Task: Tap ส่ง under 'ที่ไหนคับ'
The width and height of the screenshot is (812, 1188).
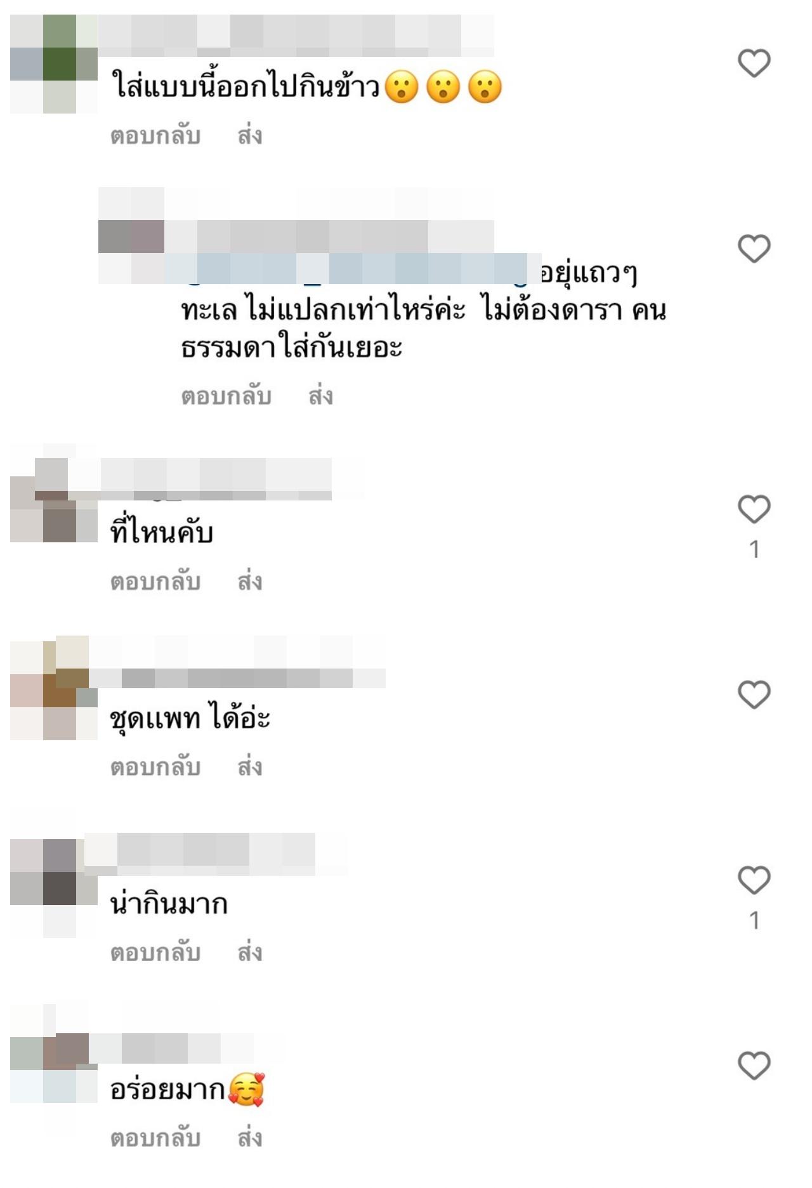Action: pyautogui.click(x=250, y=581)
